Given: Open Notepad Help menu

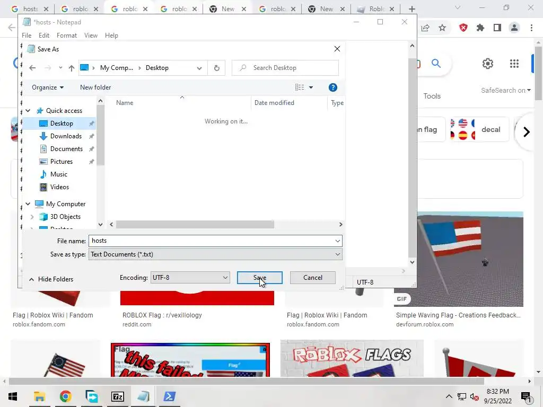Looking at the screenshot, I should (x=111, y=36).
